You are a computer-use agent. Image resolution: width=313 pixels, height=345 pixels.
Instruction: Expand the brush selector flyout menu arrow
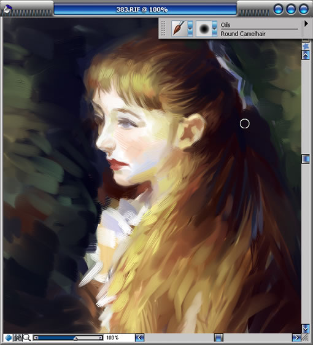(x=306, y=24)
